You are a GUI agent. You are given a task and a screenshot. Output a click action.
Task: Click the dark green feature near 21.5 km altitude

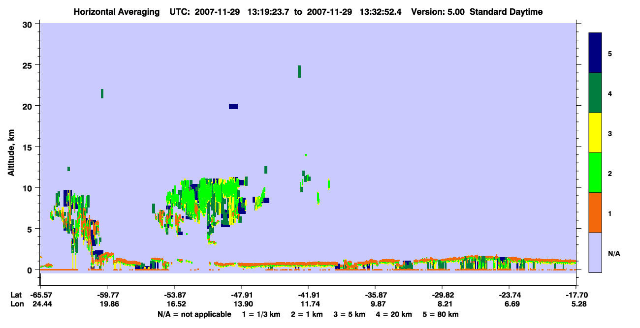click(x=102, y=93)
